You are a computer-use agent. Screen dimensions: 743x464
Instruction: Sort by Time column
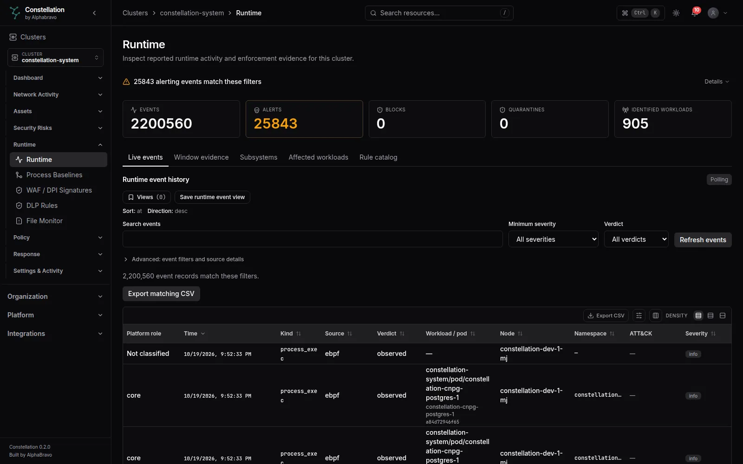point(194,334)
